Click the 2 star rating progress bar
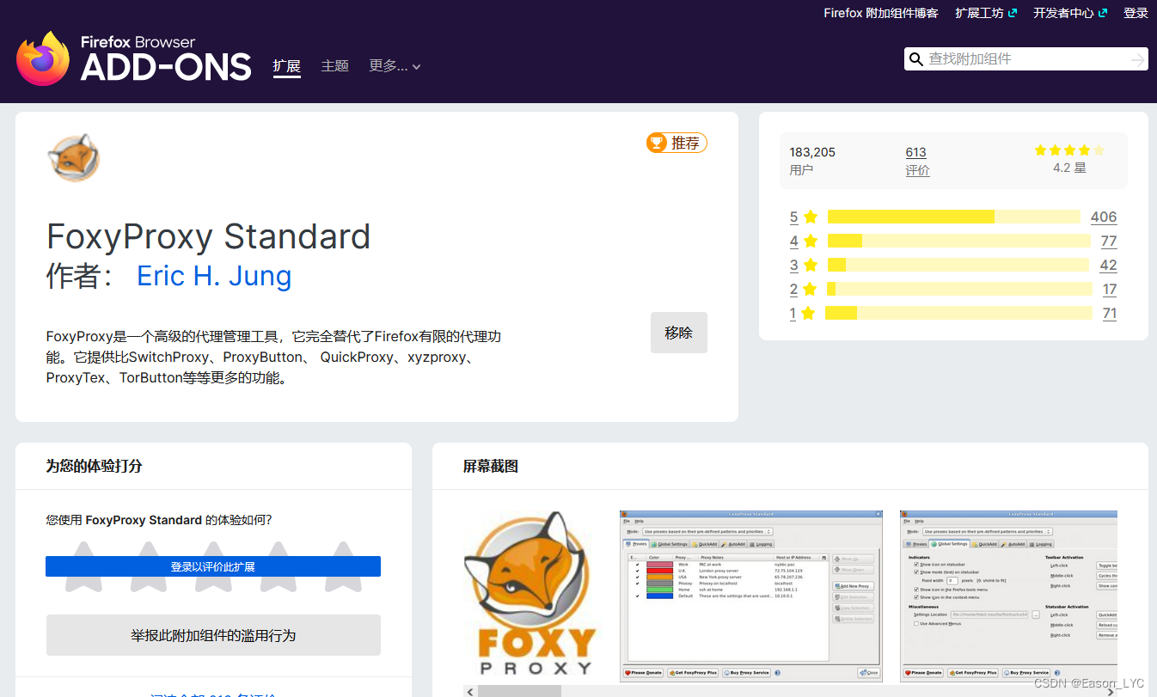Viewport: 1157px width, 697px height. pos(960,289)
